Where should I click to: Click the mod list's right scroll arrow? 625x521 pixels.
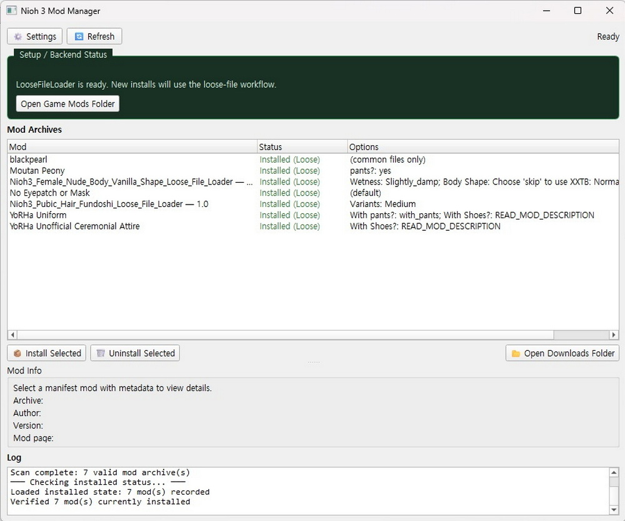point(614,335)
